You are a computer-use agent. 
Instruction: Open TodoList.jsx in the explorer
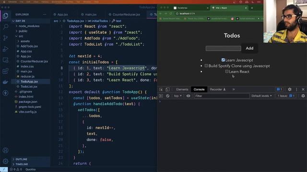pos(29,86)
